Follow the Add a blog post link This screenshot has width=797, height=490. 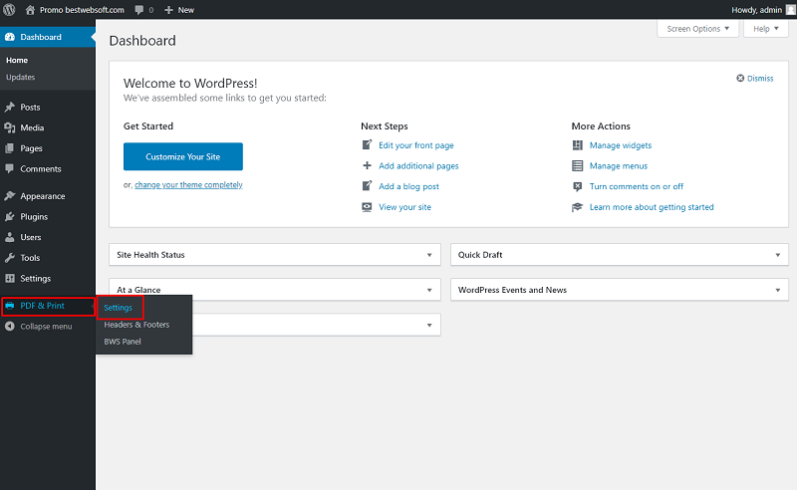408,186
